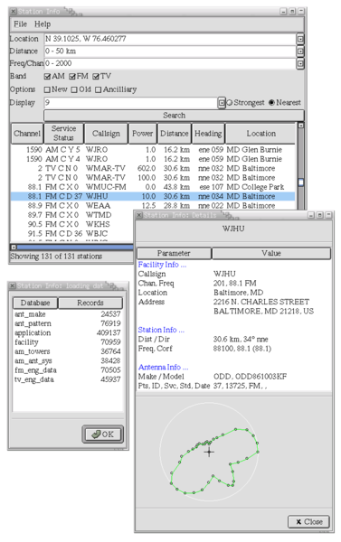Select the WEAA station row
Image resolution: width=341 pixels, height=542 pixels.
153,206
